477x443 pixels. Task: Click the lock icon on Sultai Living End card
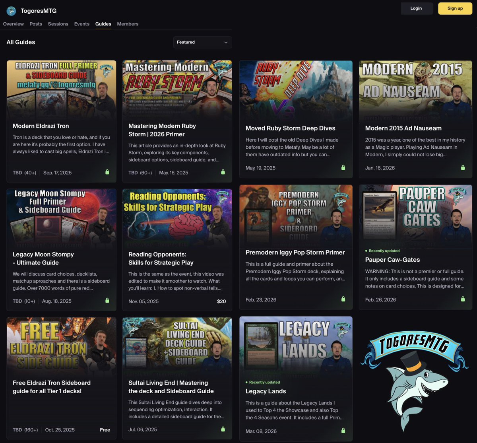[223, 429]
